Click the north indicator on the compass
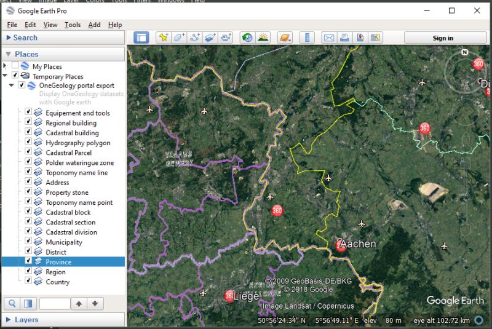 point(465,52)
